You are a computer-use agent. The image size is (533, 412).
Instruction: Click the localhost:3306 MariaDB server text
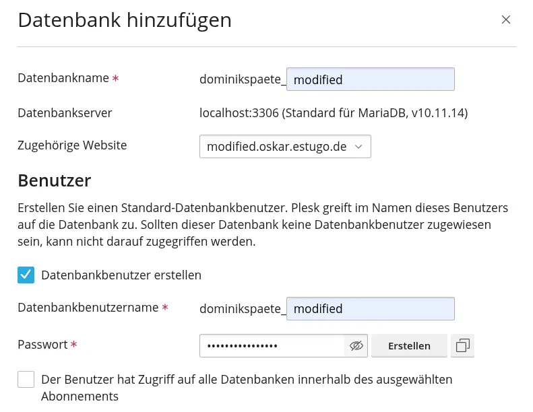click(x=334, y=112)
